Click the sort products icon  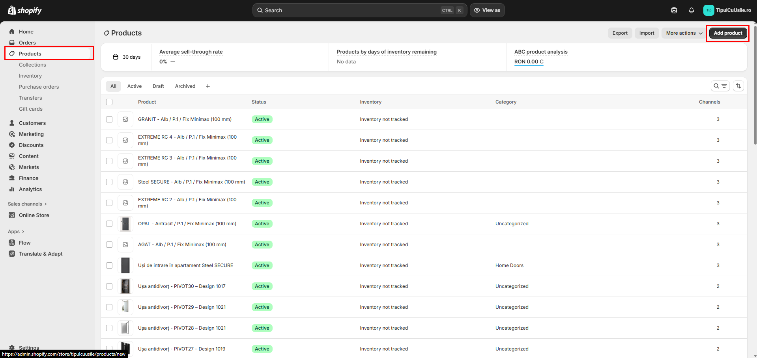(x=738, y=86)
